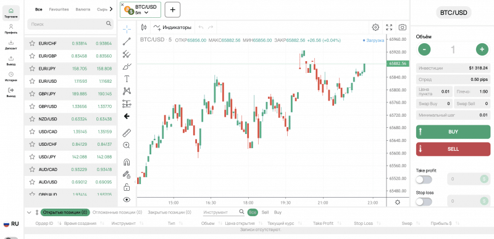Image resolution: width=494 pixels, height=239 pixels.
Task: Select the pitchfork drawing tool
Action: pos(127,54)
